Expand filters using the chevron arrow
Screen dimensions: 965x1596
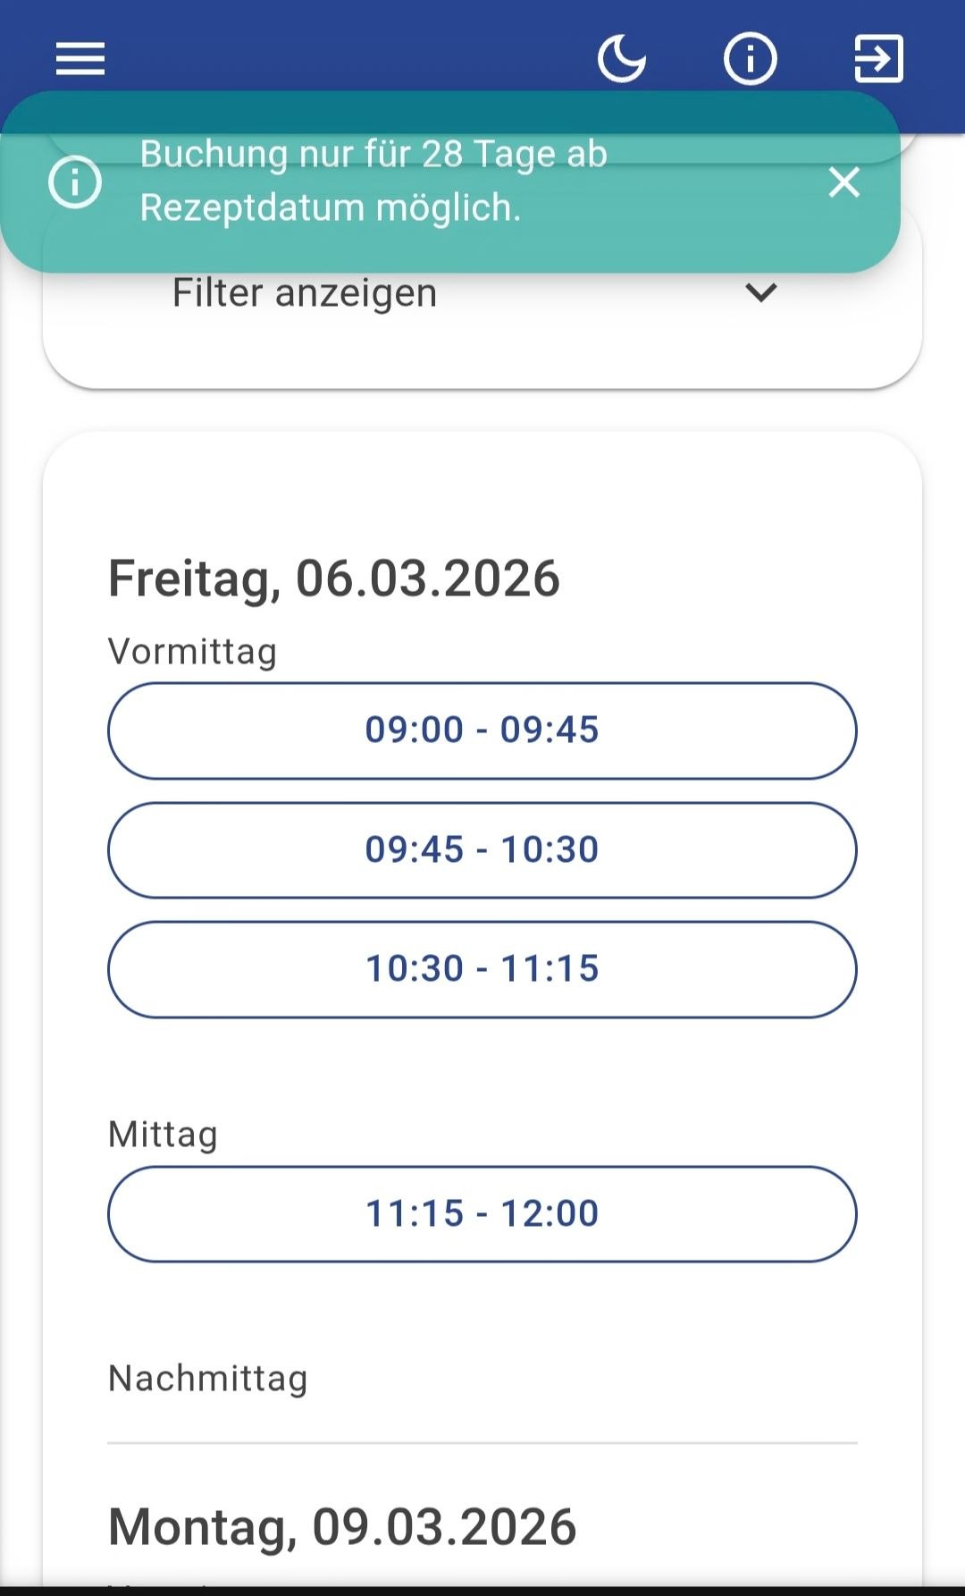760,292
